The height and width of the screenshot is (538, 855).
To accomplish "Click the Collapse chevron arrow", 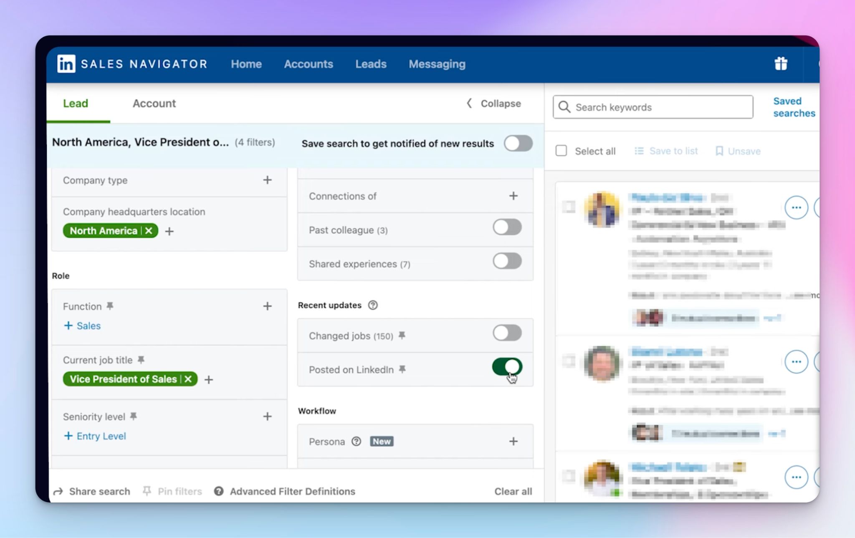I will tap(469, 103).
